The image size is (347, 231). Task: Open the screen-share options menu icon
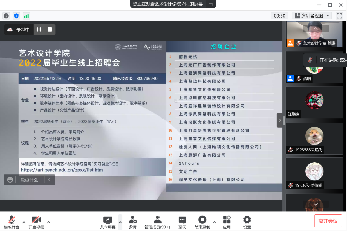pyautogui.click(x=211, y=4)
